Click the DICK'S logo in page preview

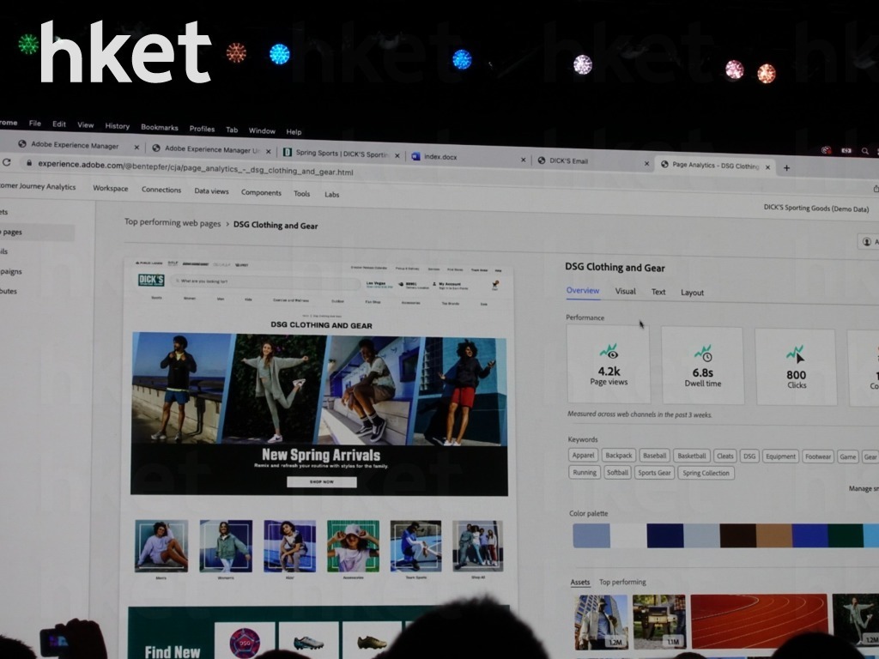[x=151, y=281]
